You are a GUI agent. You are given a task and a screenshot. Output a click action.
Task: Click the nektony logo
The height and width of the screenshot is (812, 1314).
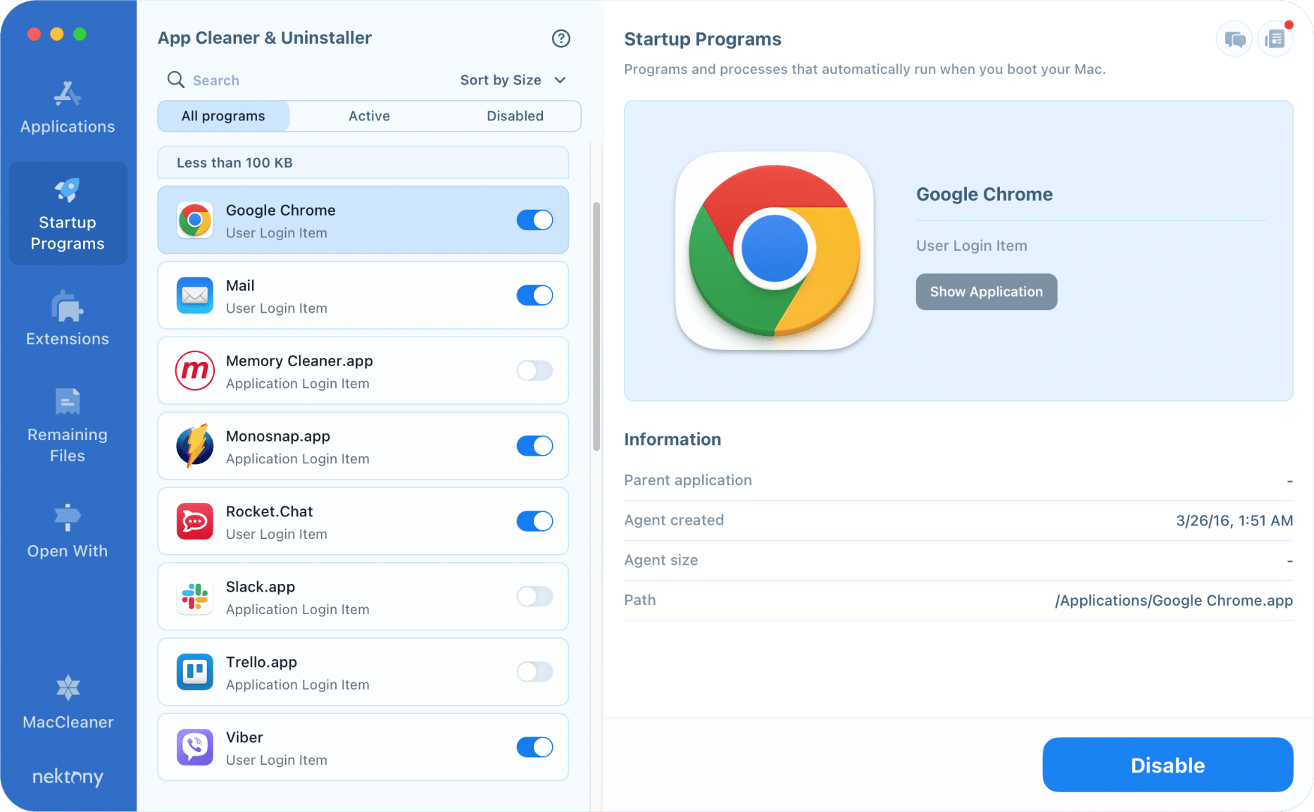pyautogui.click(x=68, y=777)
